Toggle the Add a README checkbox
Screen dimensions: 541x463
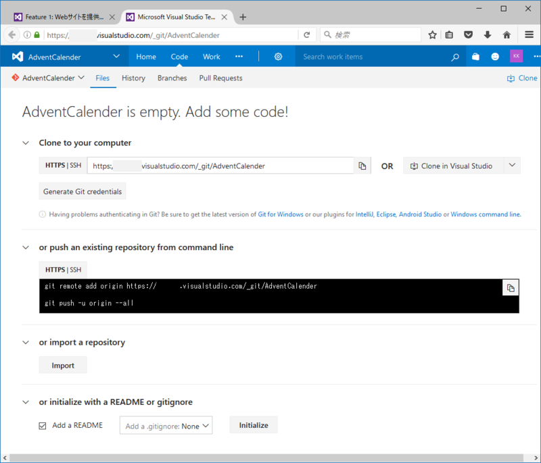point(43,426)
